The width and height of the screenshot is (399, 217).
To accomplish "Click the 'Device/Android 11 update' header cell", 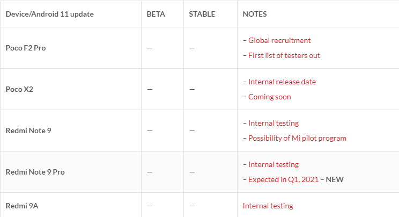I will coord(49,14).
